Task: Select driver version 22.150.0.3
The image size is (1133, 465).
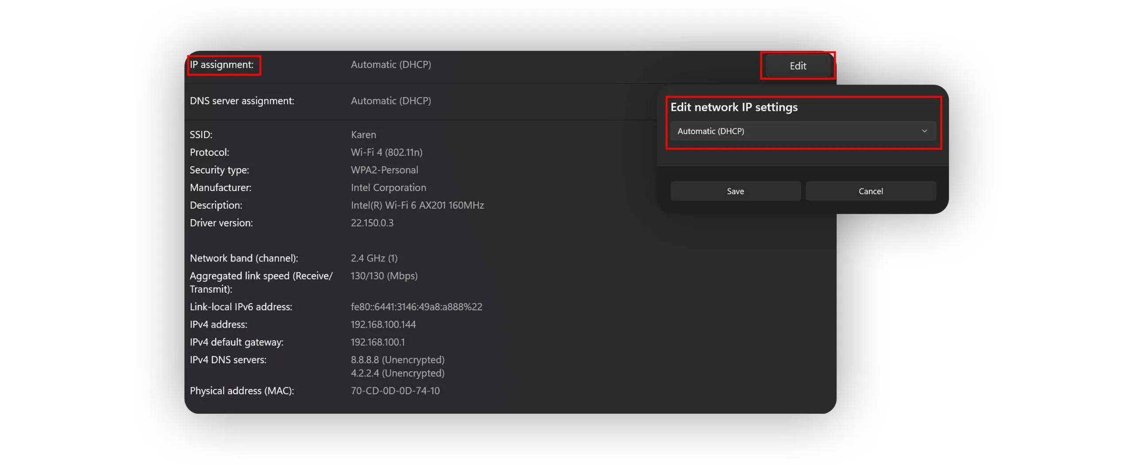Action: click(372, 223)
